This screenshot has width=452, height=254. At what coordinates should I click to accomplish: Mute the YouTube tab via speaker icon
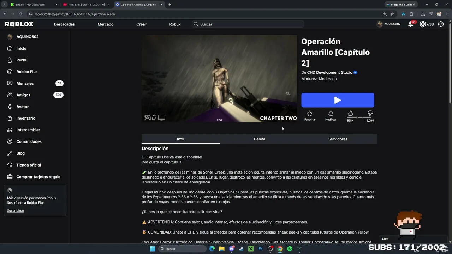click(104, 5)
